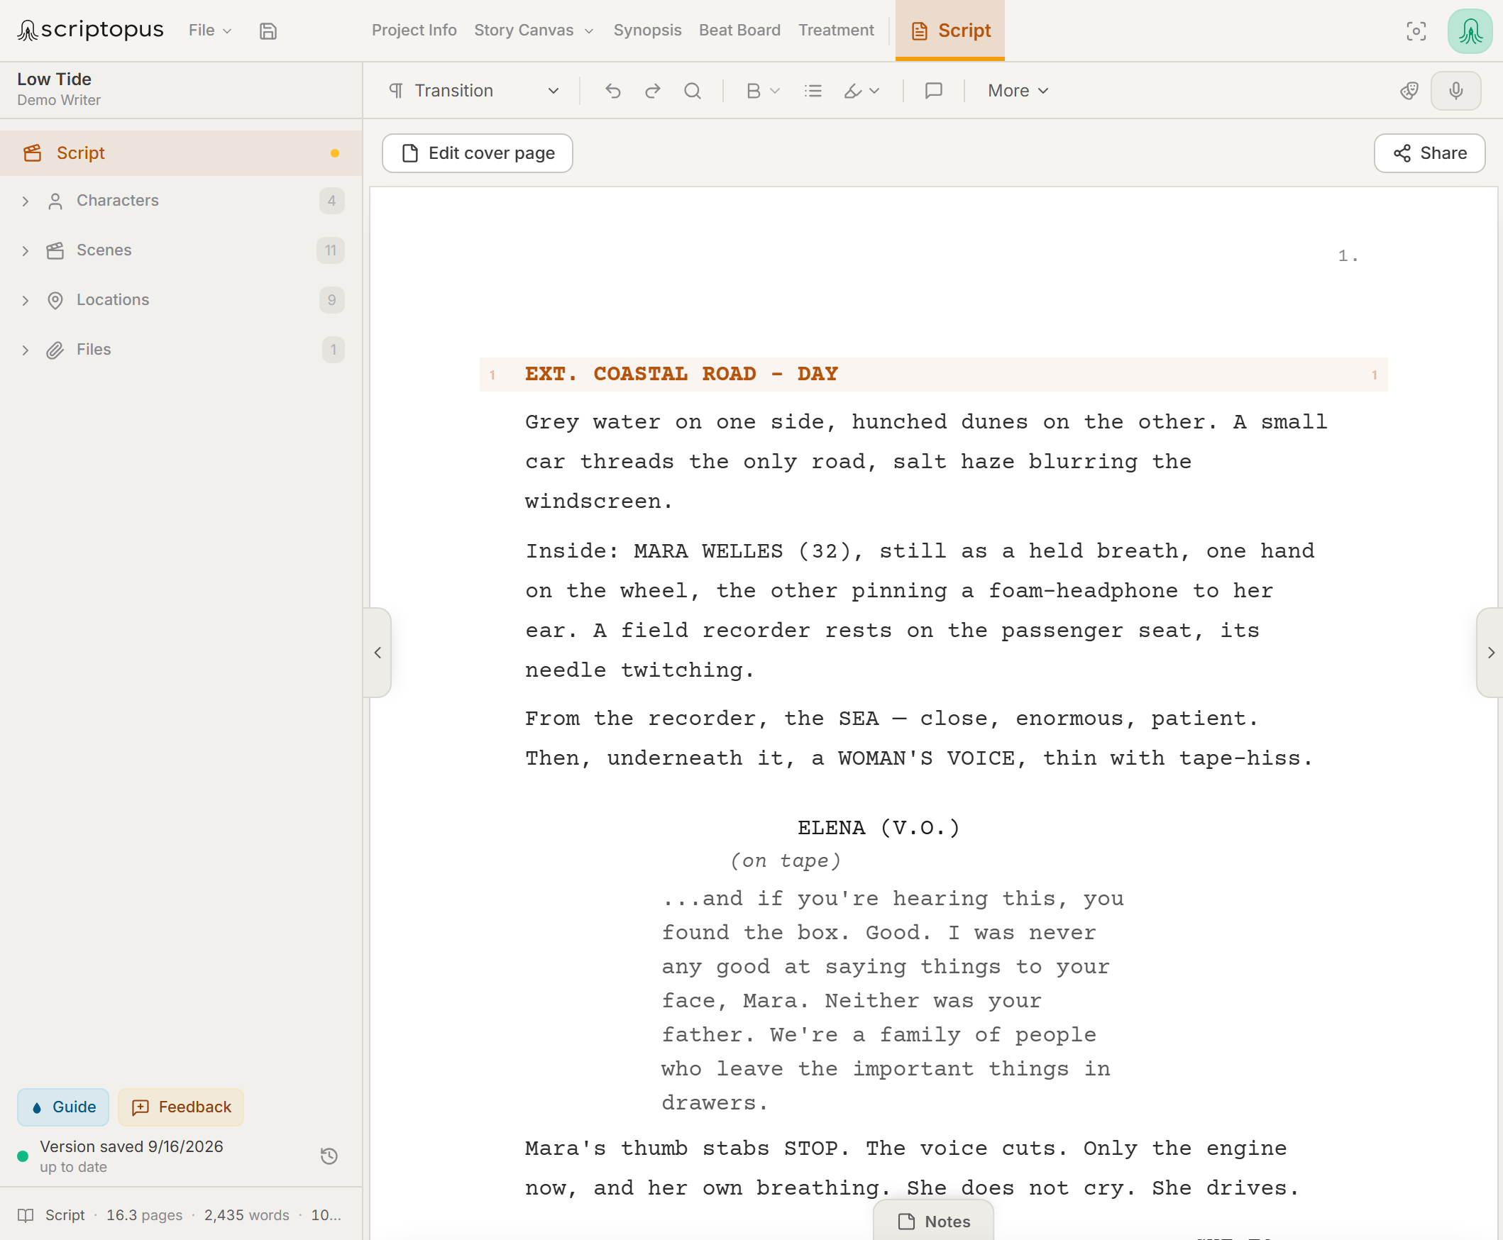Click the (on tape) parenthetical
This screenshot has width=1503, height=1240.
click(786, 860)
